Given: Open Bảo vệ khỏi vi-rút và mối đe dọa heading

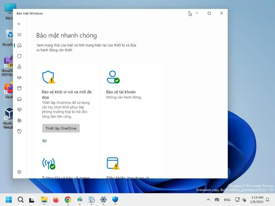Looking at the screenshot, I should point(67,95).
